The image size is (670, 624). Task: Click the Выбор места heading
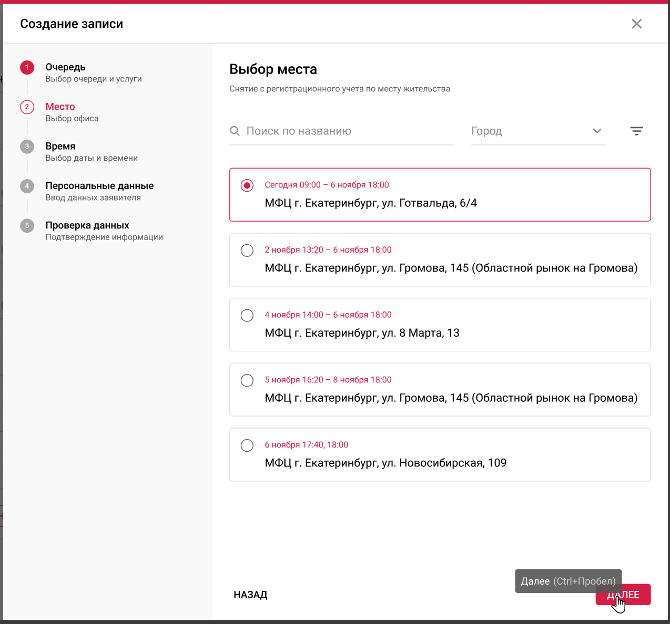pyautogui.click(x=273, y=69)
